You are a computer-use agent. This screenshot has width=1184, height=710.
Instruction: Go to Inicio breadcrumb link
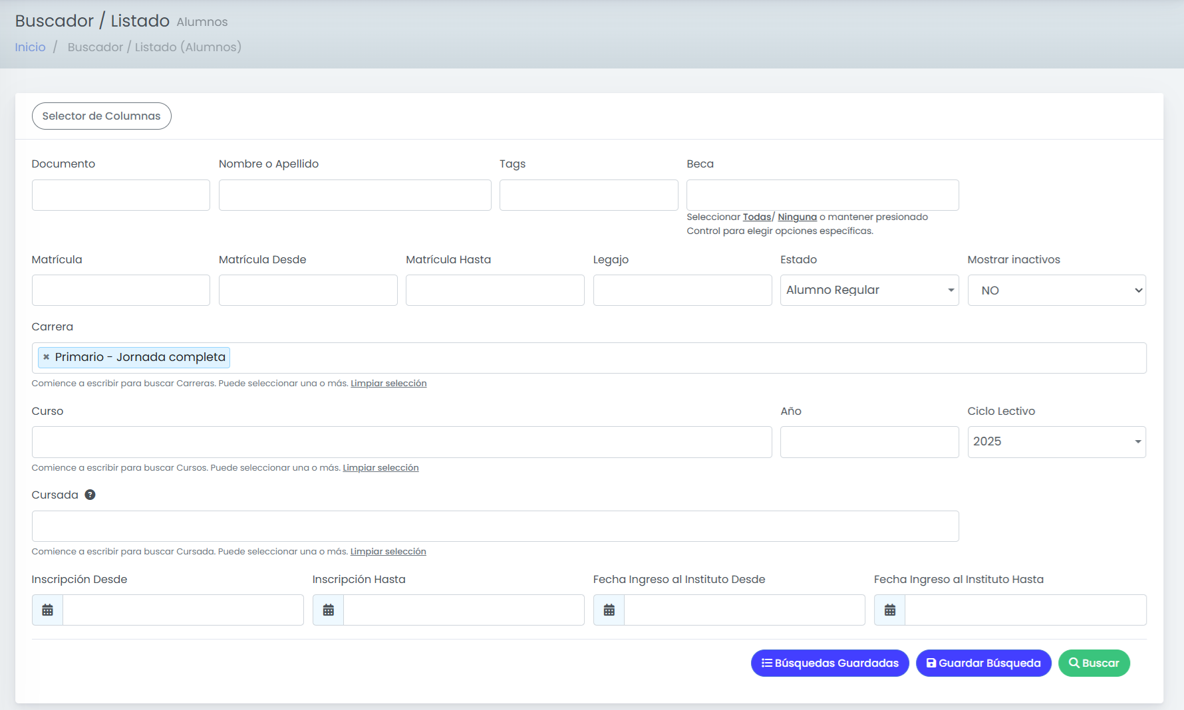click(x=30, y=47)
